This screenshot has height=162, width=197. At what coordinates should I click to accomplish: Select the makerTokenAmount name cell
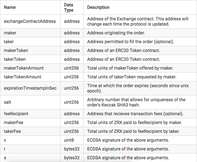(24, 68)
